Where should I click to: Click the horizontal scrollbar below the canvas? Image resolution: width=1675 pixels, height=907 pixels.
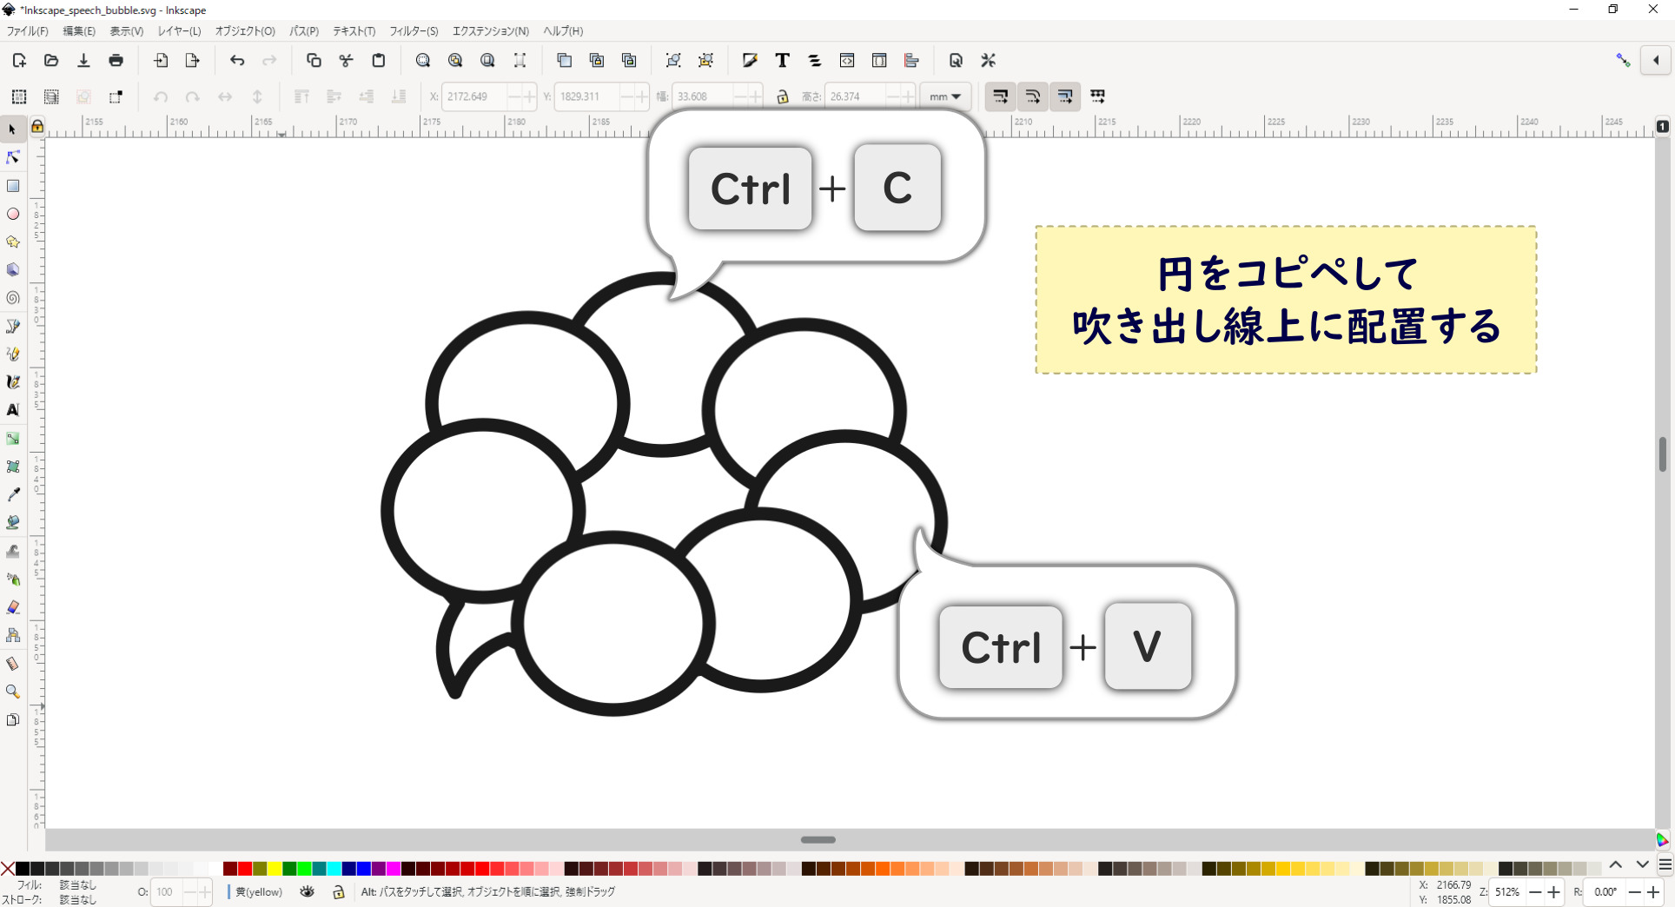tap(817, 840)
